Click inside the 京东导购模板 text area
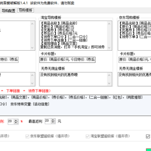 [x=135, y=36]
